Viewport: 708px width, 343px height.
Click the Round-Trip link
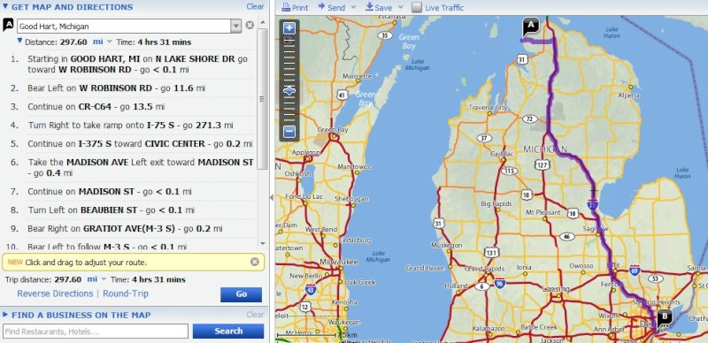(126, 293)
